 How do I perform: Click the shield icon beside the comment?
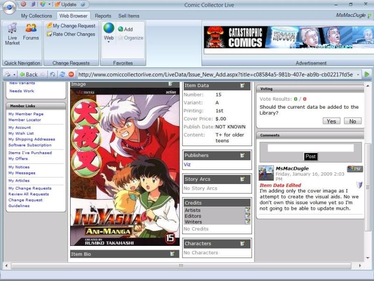(x=359, y=185)
